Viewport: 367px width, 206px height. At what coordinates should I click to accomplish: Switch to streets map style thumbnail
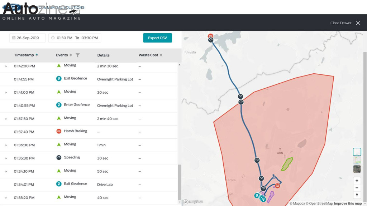coord(357,160)
